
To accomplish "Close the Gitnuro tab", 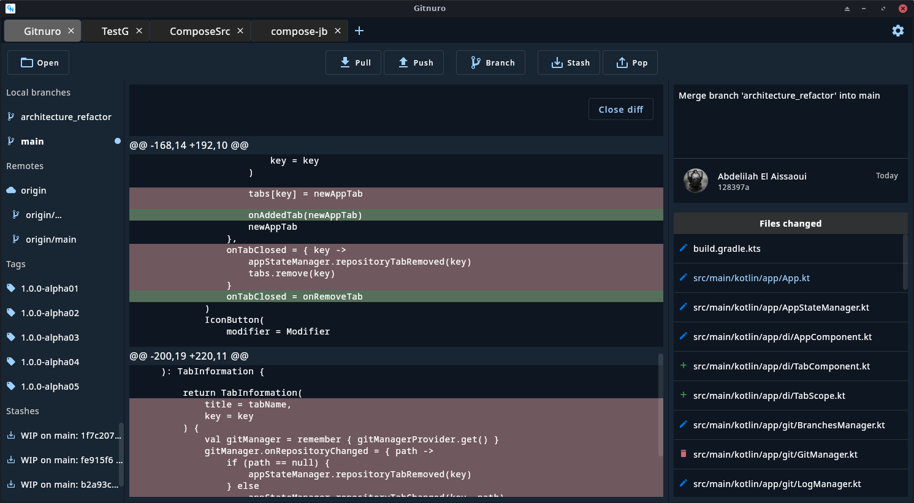I will [x=71, y=31].
